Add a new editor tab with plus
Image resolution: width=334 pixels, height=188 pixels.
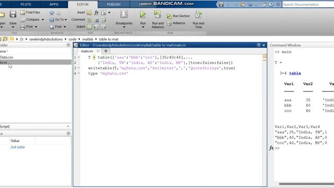(105, 51)
